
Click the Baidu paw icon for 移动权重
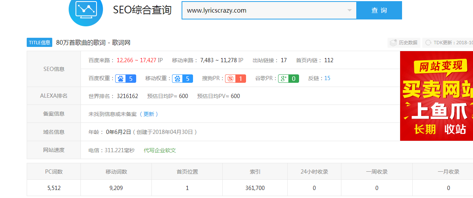tap(177, 79)
